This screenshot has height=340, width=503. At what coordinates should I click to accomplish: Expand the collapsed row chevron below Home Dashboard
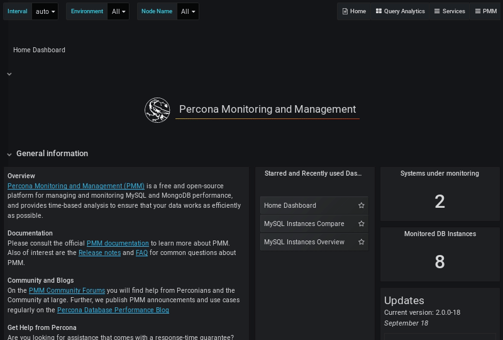(x=9, y=74)
